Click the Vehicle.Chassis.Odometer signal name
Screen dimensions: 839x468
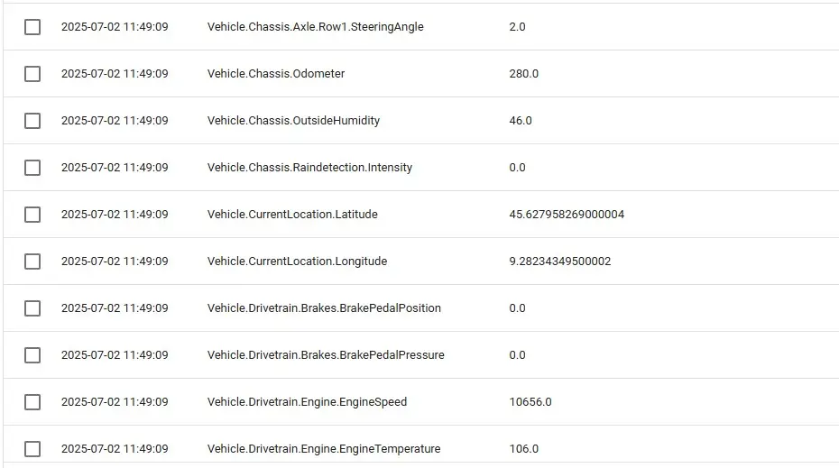tap(276, 74)
